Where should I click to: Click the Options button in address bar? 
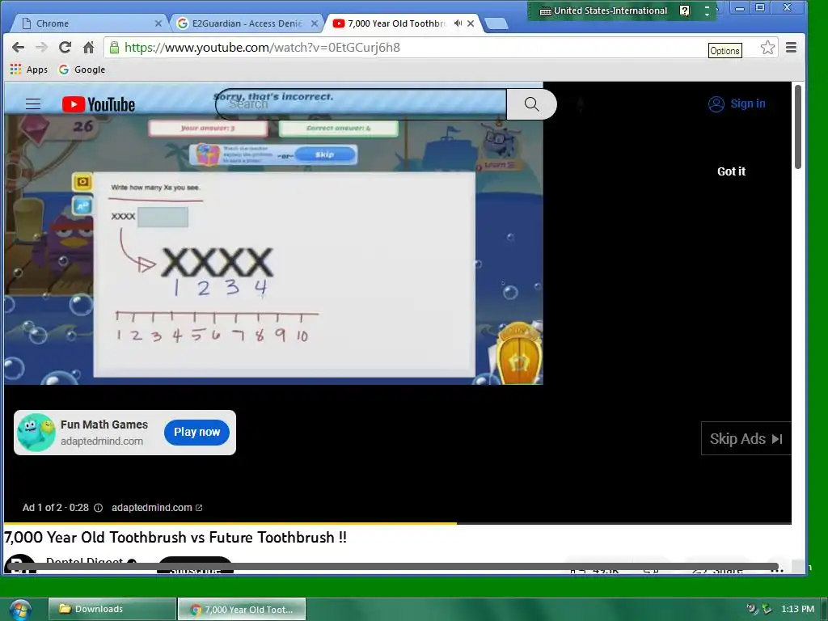[724, 51]
